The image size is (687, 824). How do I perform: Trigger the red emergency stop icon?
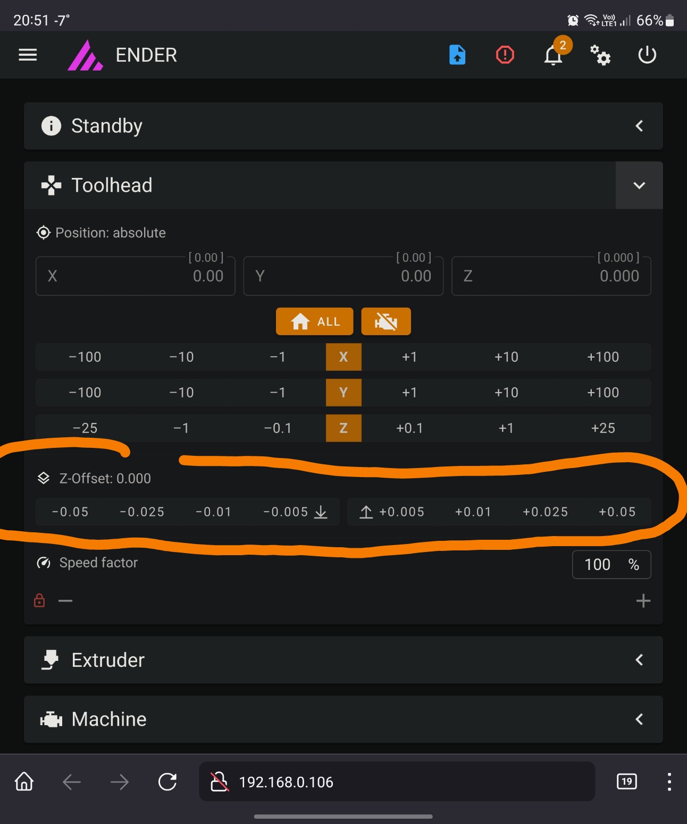point(505,55)
